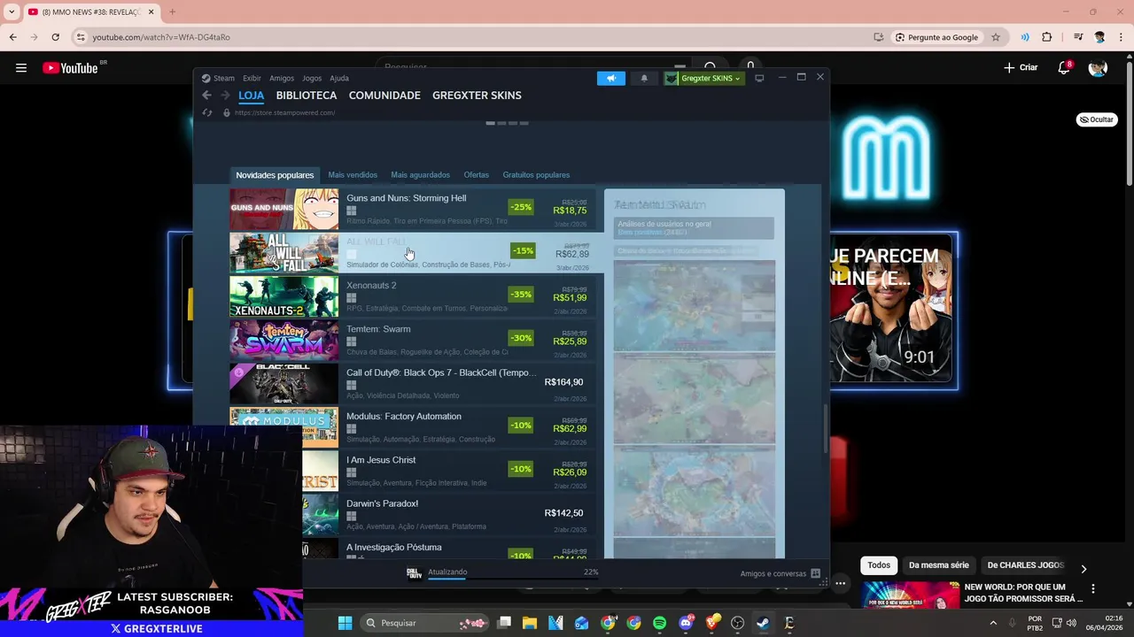The width and height of the screenshot is (1134, 637).
Task: Open YouTube guide hamburger menu
Action: (21, 67)
